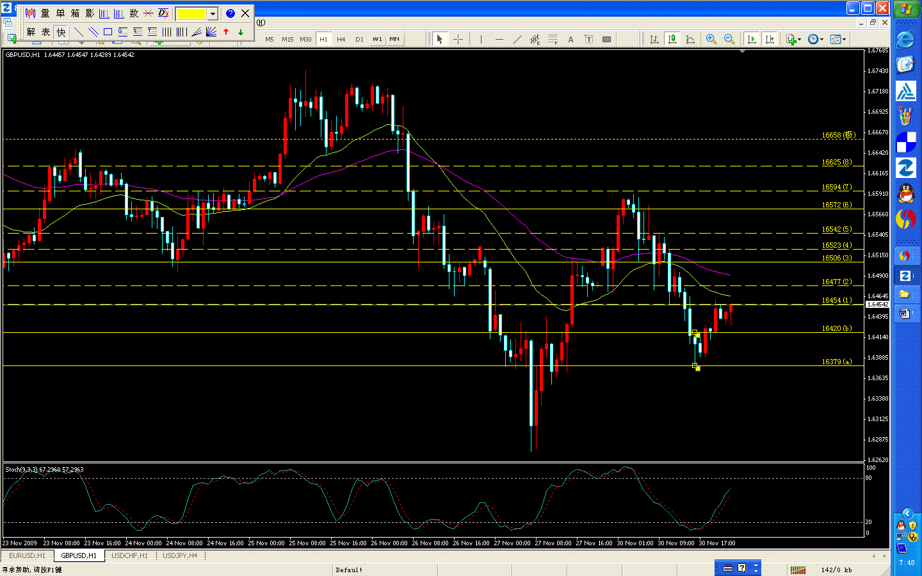Insert green down arrow marker
The height and width of the screenshot is (576, 922).
(241, 31)
